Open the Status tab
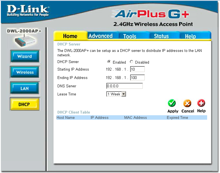220x173 pixels. (161, 36)
